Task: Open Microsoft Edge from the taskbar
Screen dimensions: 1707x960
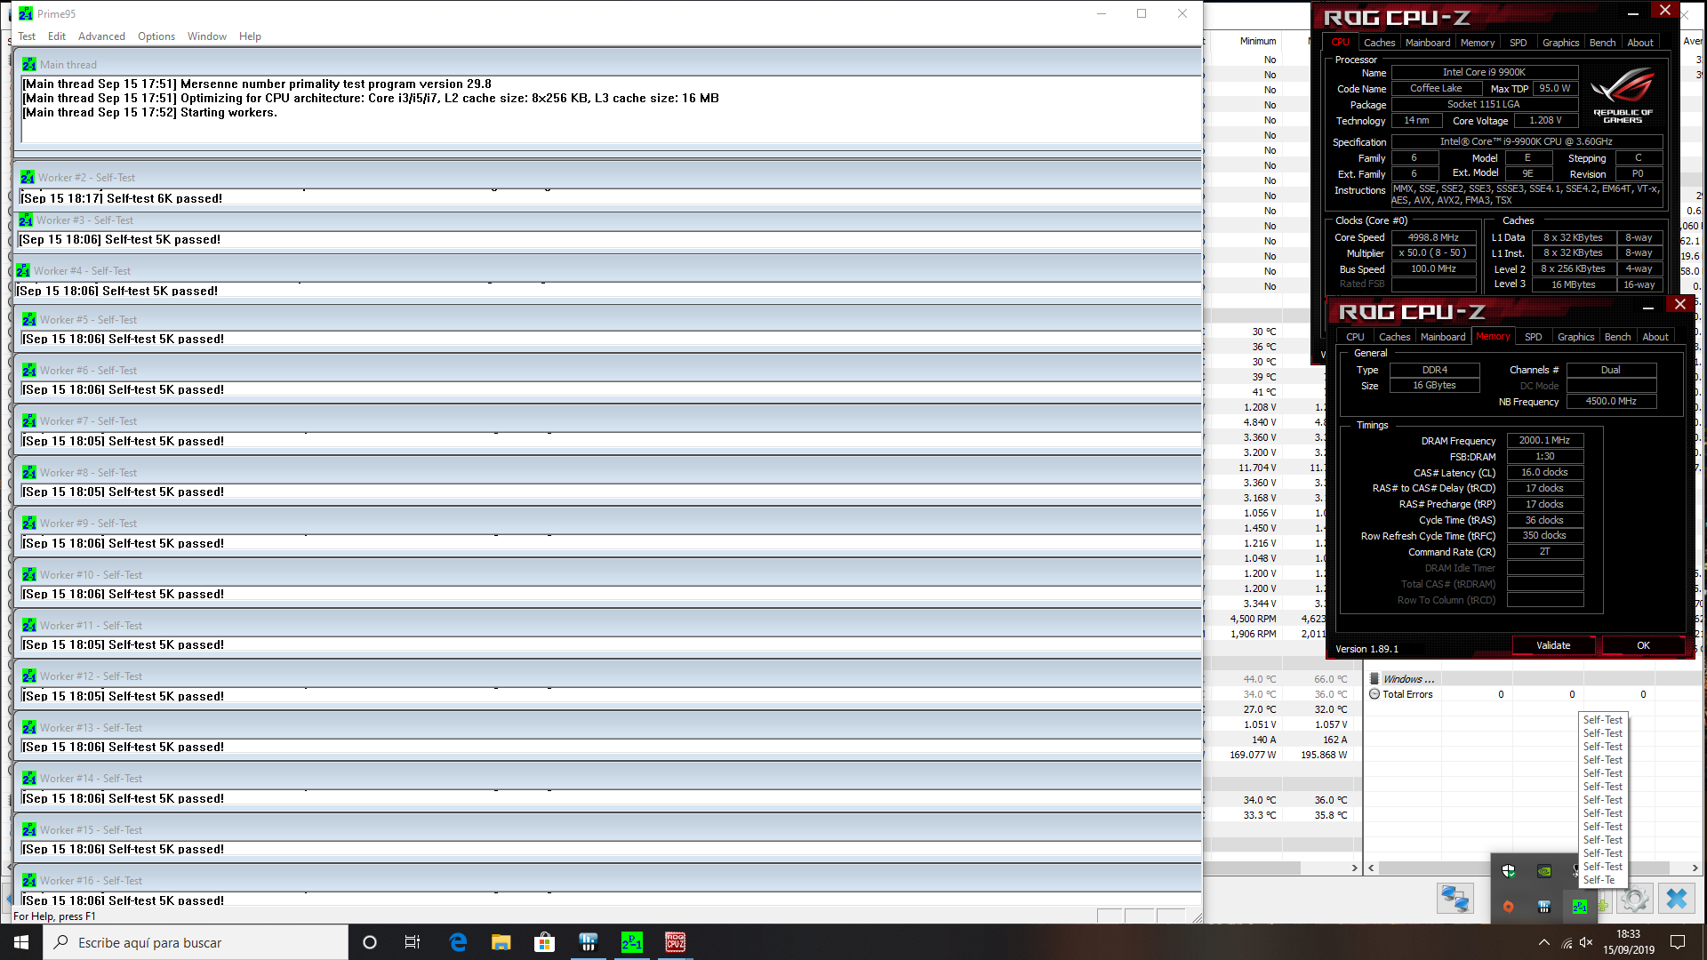Action: click(458, 942)
